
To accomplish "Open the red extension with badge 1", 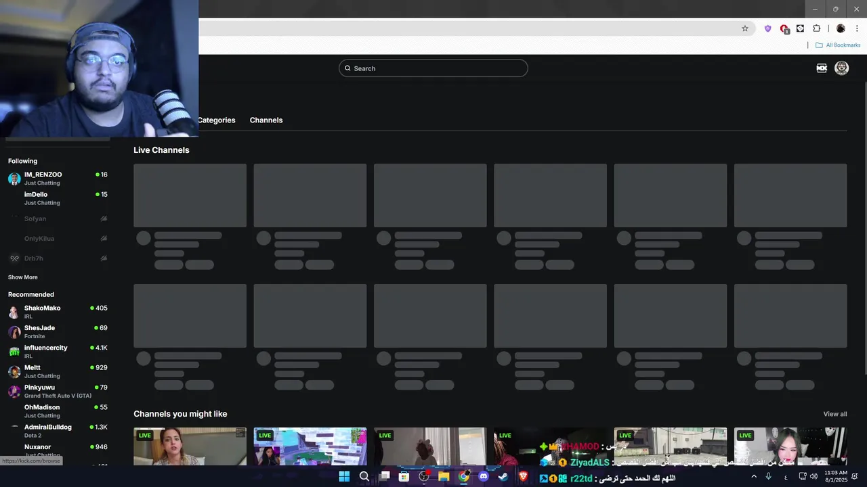I will (x=784, y=29).
